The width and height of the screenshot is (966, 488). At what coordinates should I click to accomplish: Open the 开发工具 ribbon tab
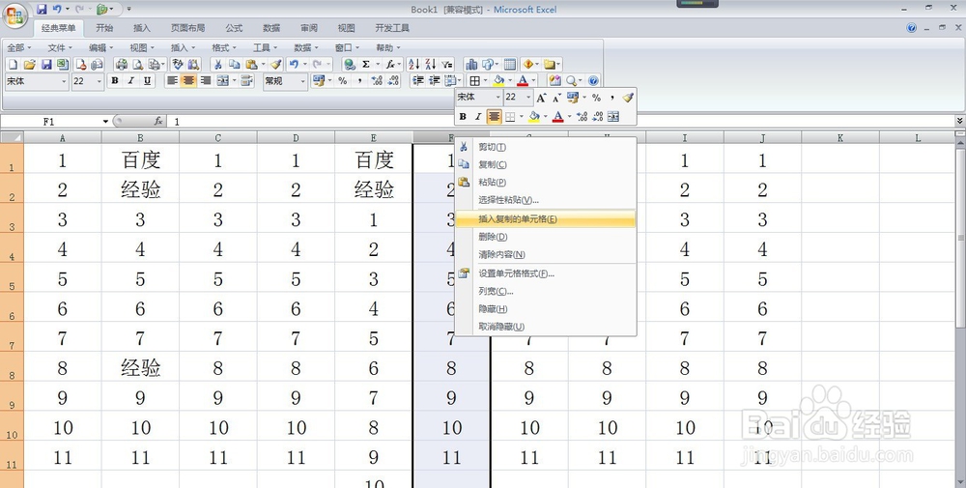[x=392, y=28]
